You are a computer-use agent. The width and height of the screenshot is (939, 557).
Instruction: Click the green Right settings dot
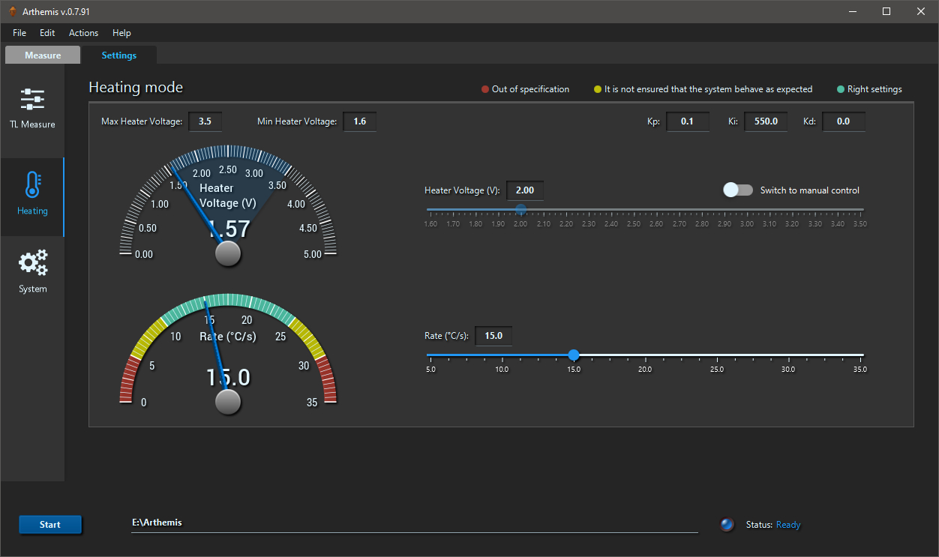(x=841, y=89)
